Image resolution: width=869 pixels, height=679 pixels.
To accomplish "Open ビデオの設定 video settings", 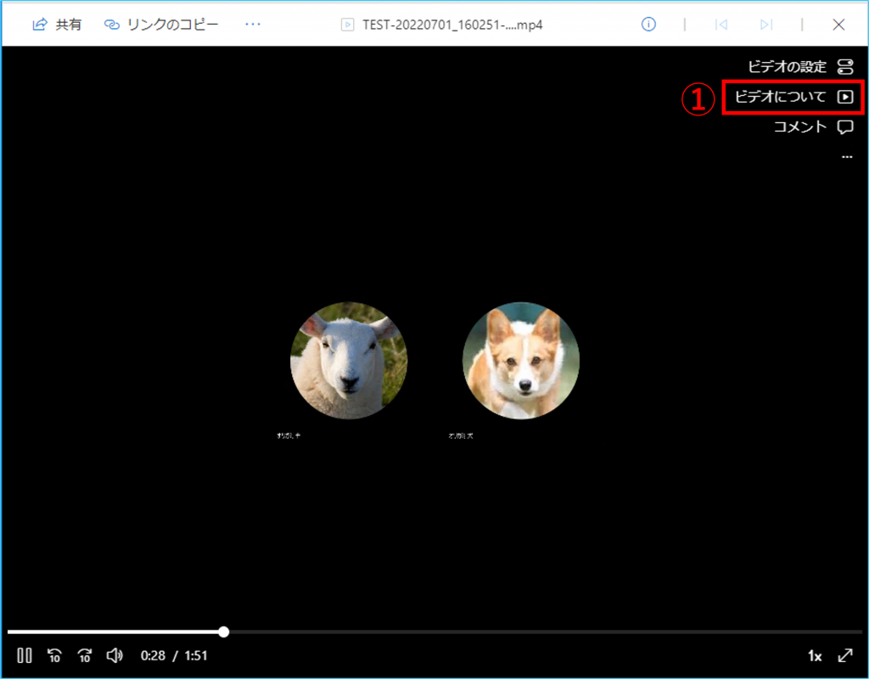I will pyautogui.click(x=799, y=66).
